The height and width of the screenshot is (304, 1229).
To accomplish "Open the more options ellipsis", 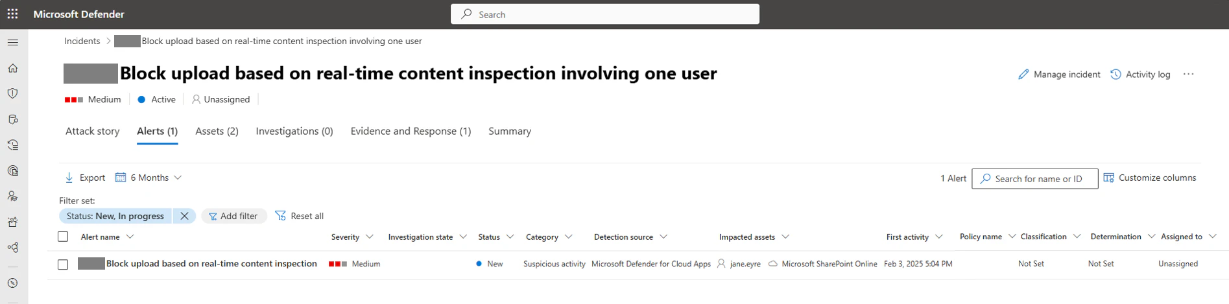I will tap(1188, 75).
